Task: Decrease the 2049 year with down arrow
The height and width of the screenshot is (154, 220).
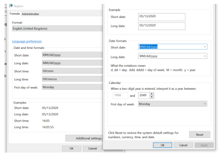Action: point(152,97)
